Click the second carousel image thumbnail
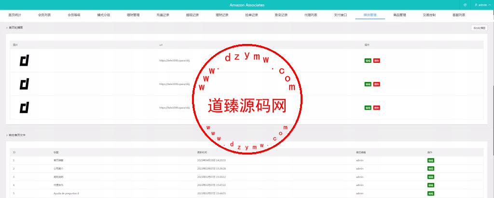494x198 pixels. (24, 84)
